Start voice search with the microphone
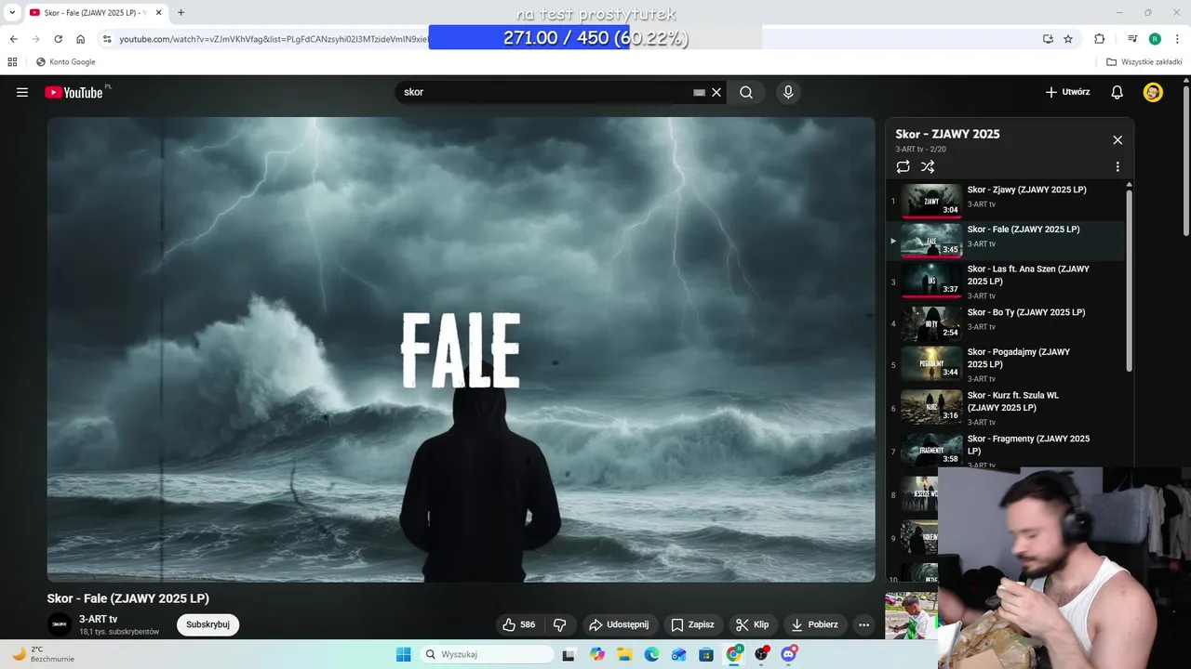 click(x=788, y=92)
